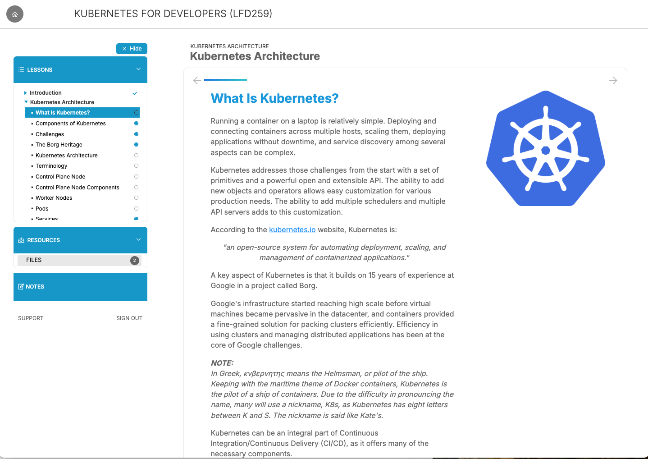Screen dimensions: 648x459
Task: Click the Kubernetes Architecture page title
Action: [x=255, y=56]
